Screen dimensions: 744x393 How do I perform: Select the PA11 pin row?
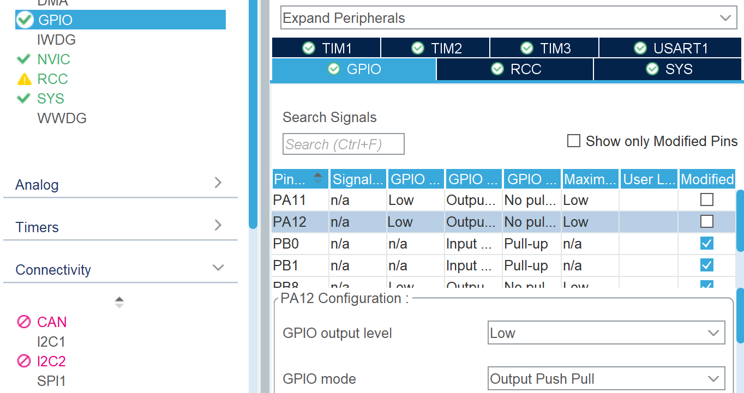503,200
